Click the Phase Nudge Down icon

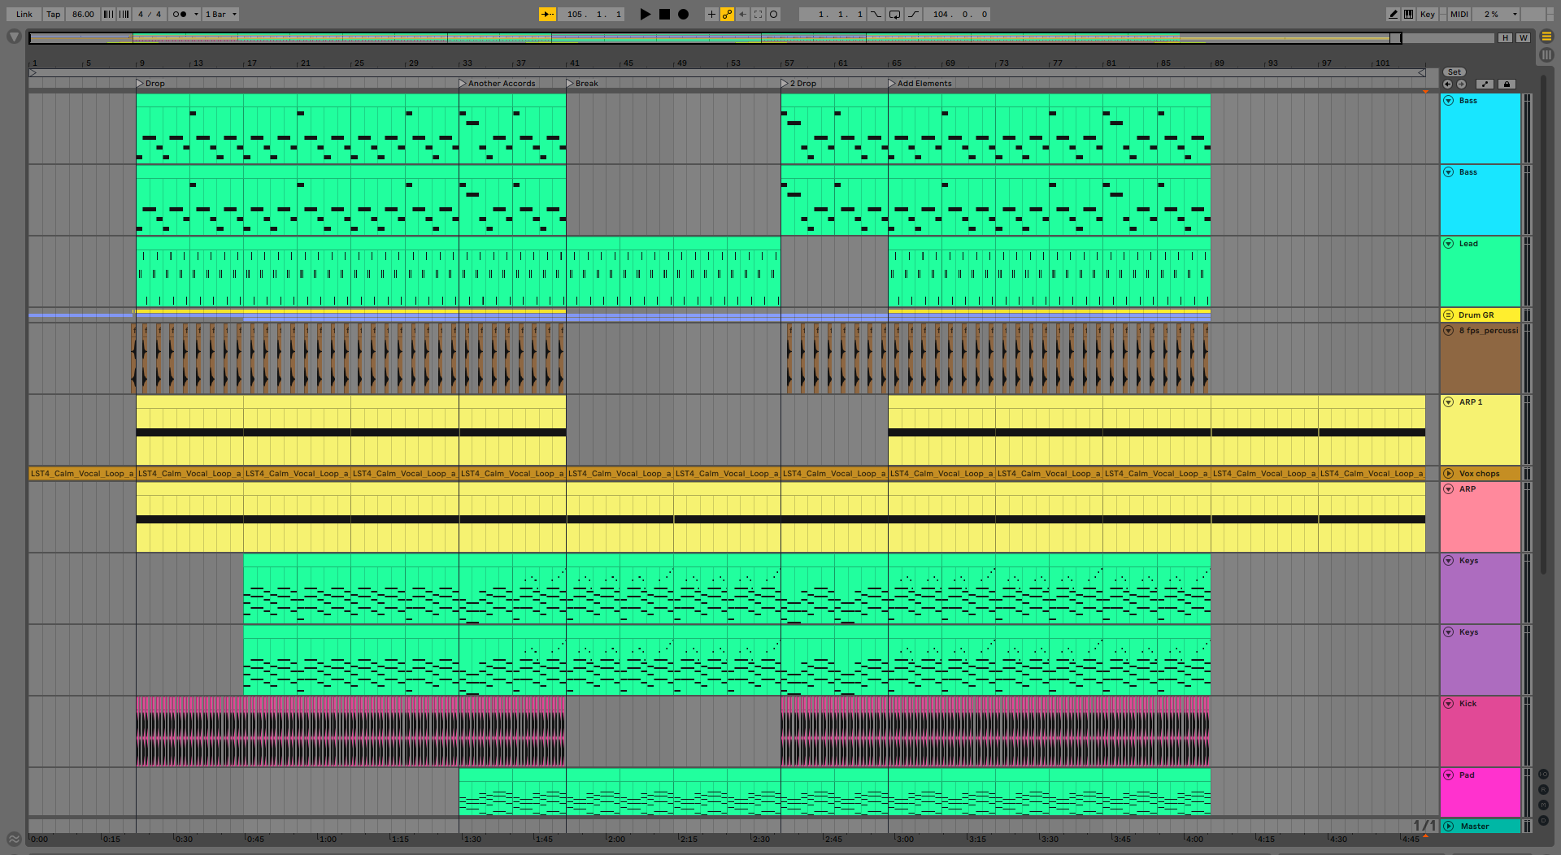(108, 14)
